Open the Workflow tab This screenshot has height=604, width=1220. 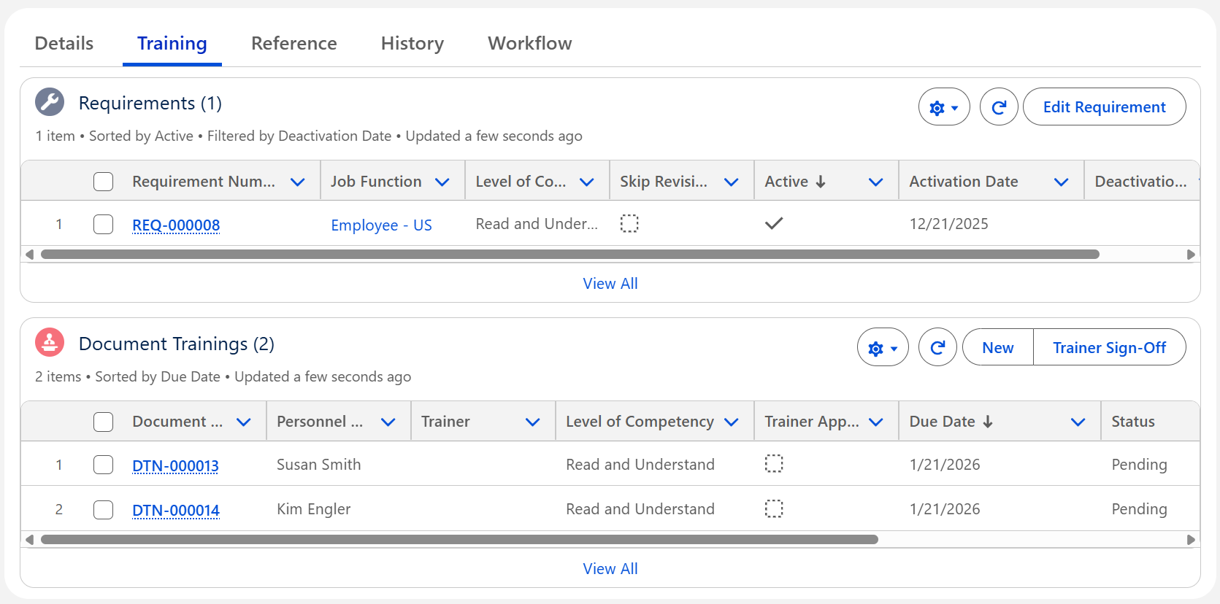pos(529,44)
